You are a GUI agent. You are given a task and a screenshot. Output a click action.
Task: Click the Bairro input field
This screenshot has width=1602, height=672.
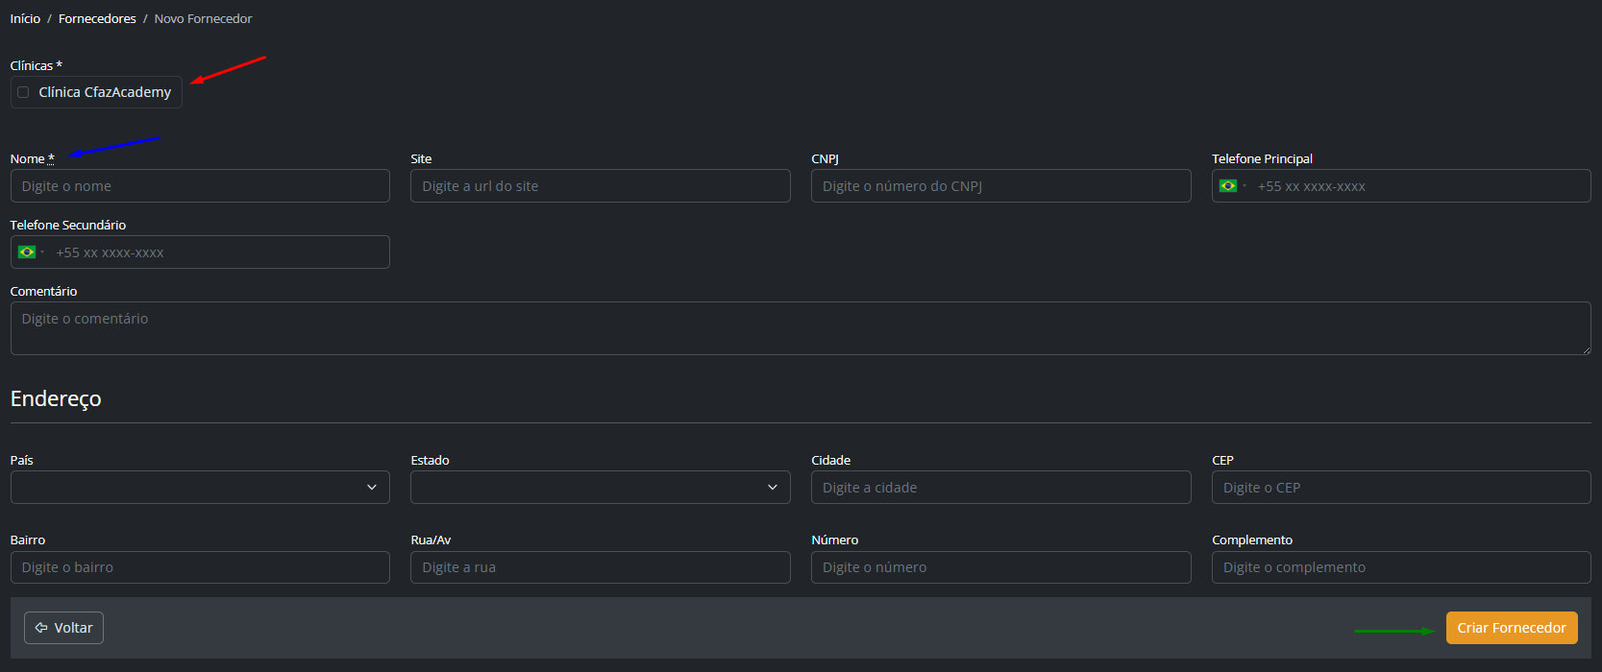[x=200, y=567]
